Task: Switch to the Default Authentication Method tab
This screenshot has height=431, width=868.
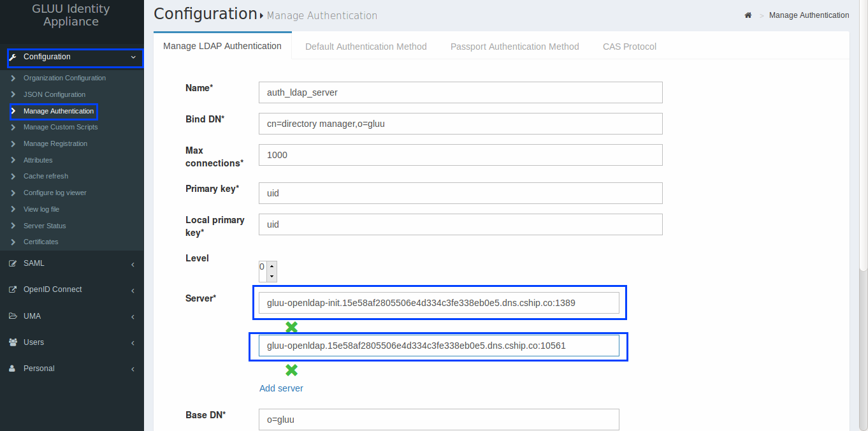Action: click(366, 46)
